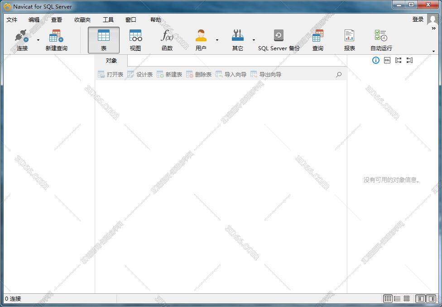Switch to detail view in status bar
Viewport: 442px width, 307px height.
click(x=407, y=298)
